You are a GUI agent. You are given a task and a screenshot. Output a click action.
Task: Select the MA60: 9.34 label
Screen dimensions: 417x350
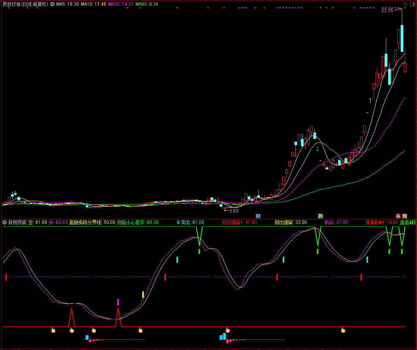(x=146, y=4)
